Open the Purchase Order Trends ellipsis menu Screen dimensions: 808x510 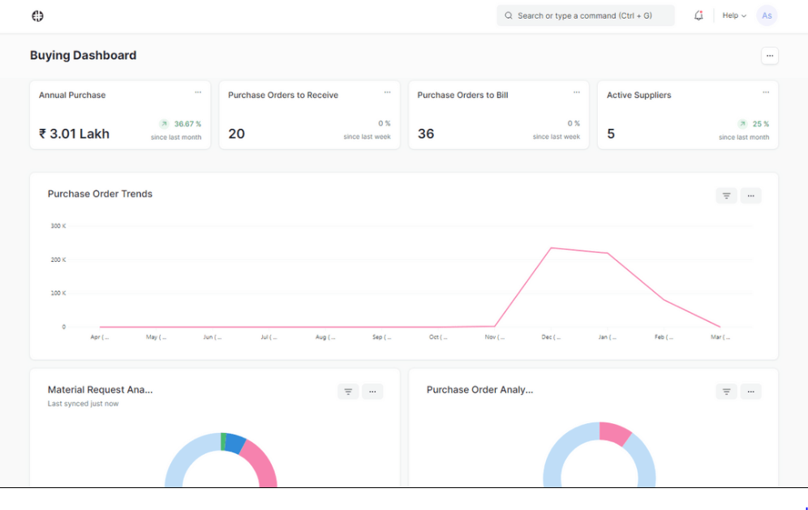click(750, 195)
